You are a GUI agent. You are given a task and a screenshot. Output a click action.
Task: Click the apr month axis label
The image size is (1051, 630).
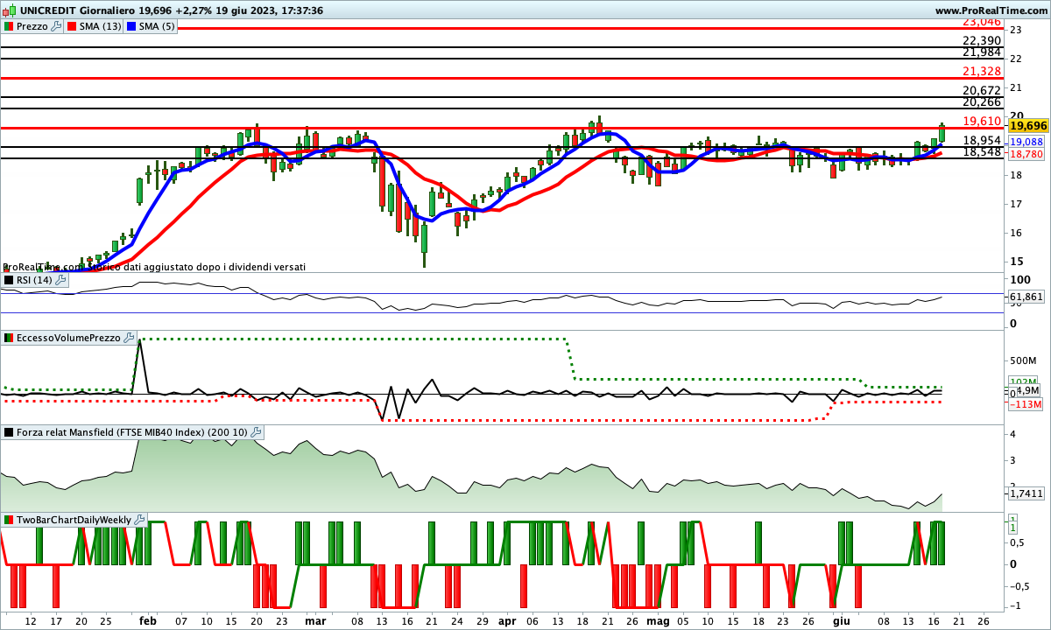[507, 620]
